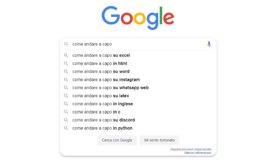Choose suggestion 'come andare a capo in c'

click(138, 112)
